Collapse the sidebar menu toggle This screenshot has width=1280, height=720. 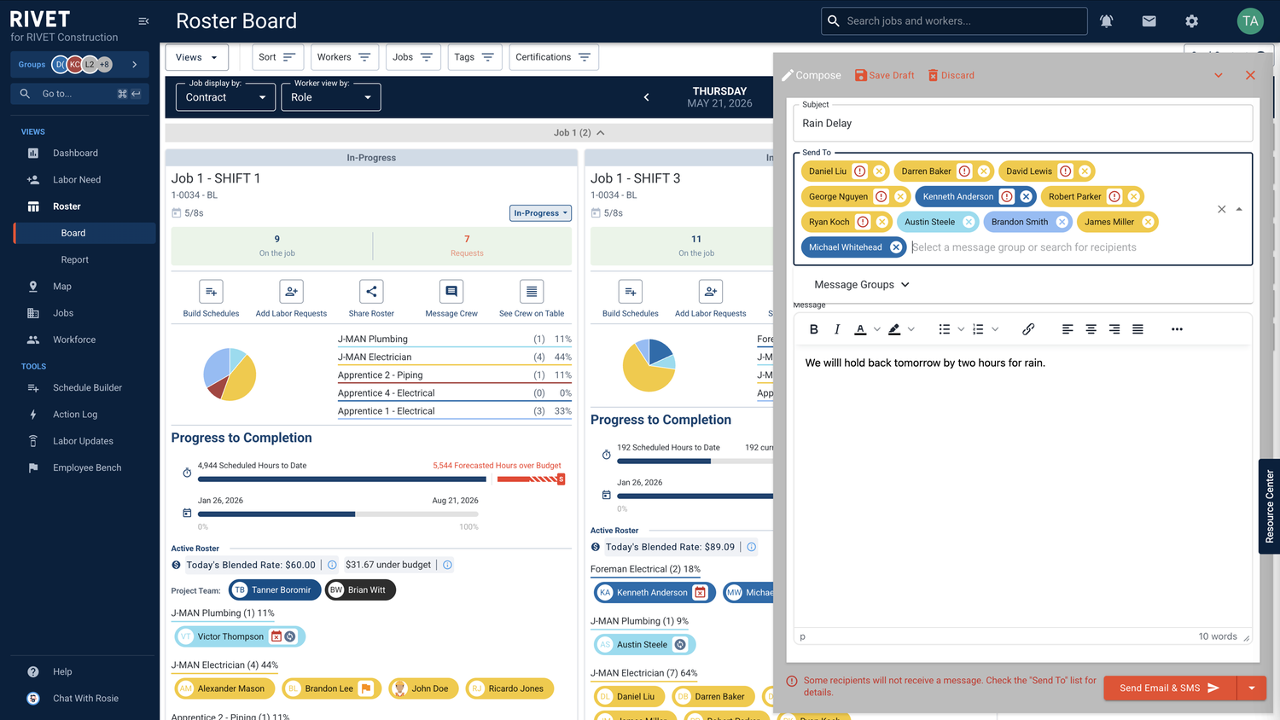pyautogui.click(x=143, y=21)
